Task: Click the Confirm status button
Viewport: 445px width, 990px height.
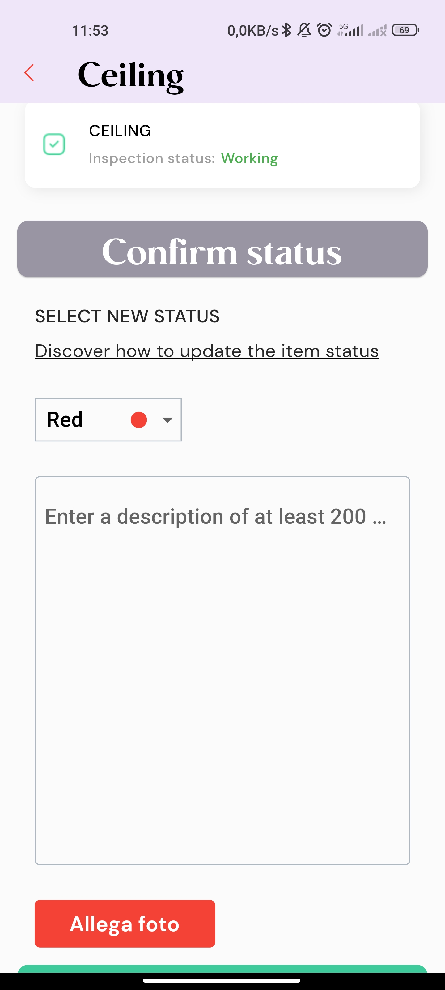Action: [x=222, y=249]
